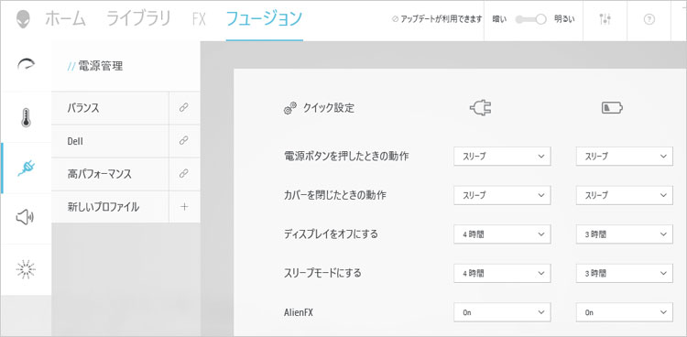Click the 電源管理 heading text

pyautogui.click(x=101, y=66)
